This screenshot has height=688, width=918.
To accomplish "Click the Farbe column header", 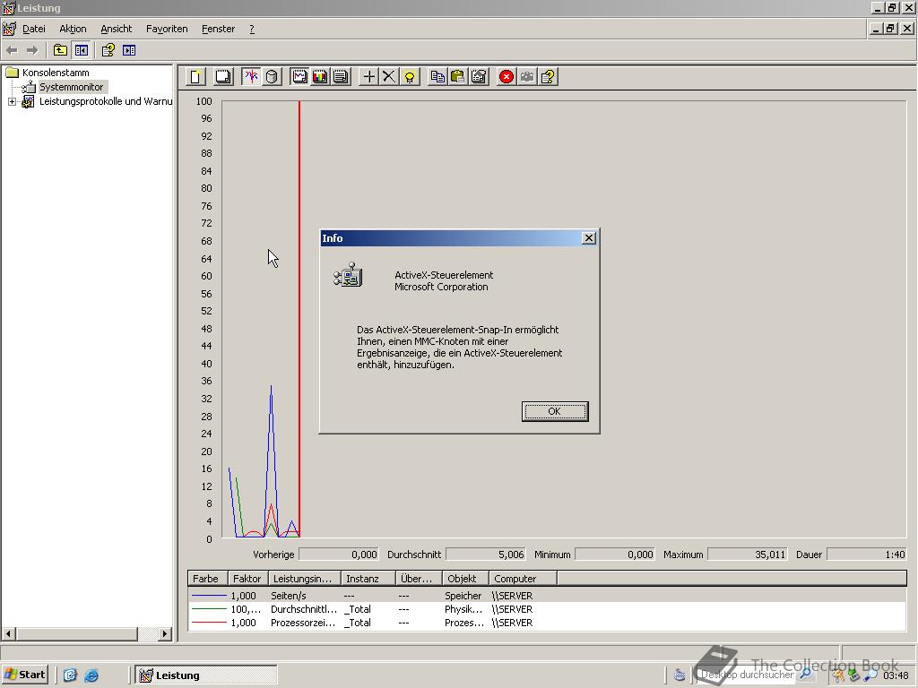I will [x=207, y=579].
